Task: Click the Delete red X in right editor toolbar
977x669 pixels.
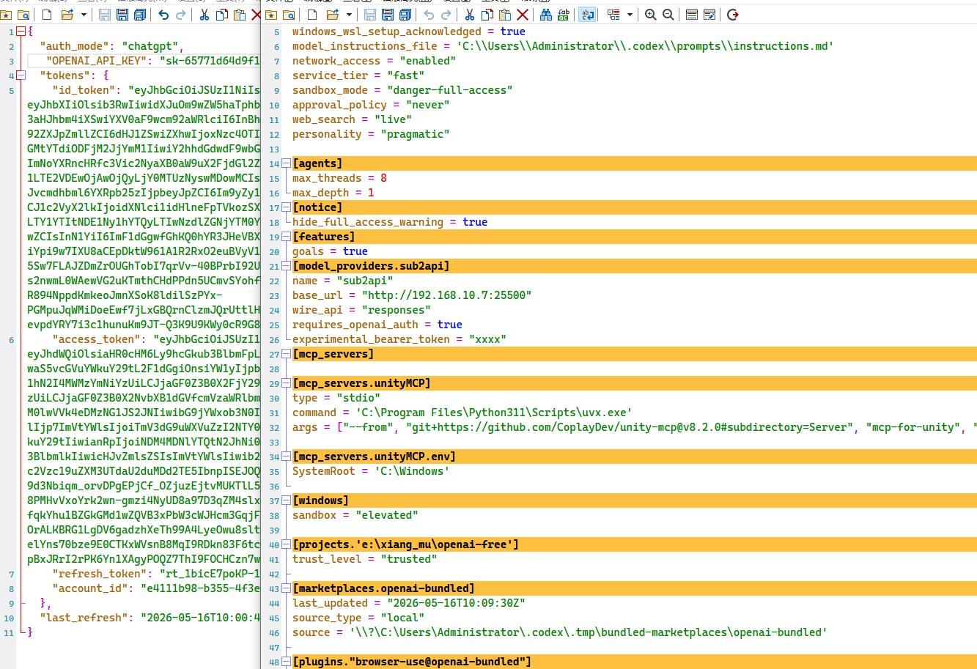Action: click(x=523, y=15)
